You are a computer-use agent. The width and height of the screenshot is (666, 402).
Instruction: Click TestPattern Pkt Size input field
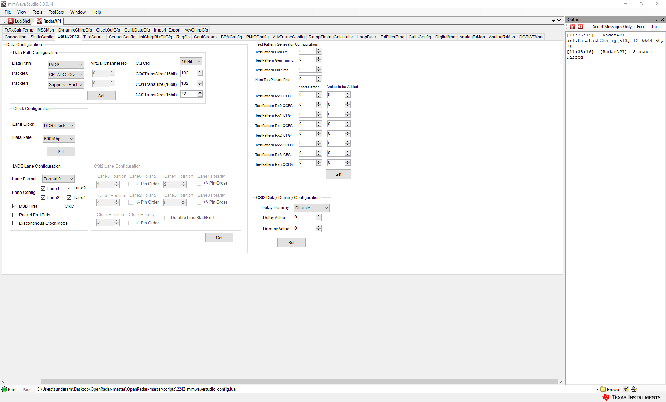(x=307, y=70)
